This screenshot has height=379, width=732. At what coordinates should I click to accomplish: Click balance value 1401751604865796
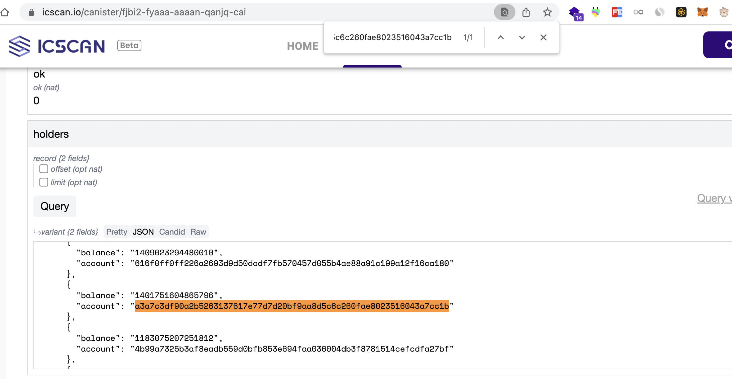pos(174,295)
